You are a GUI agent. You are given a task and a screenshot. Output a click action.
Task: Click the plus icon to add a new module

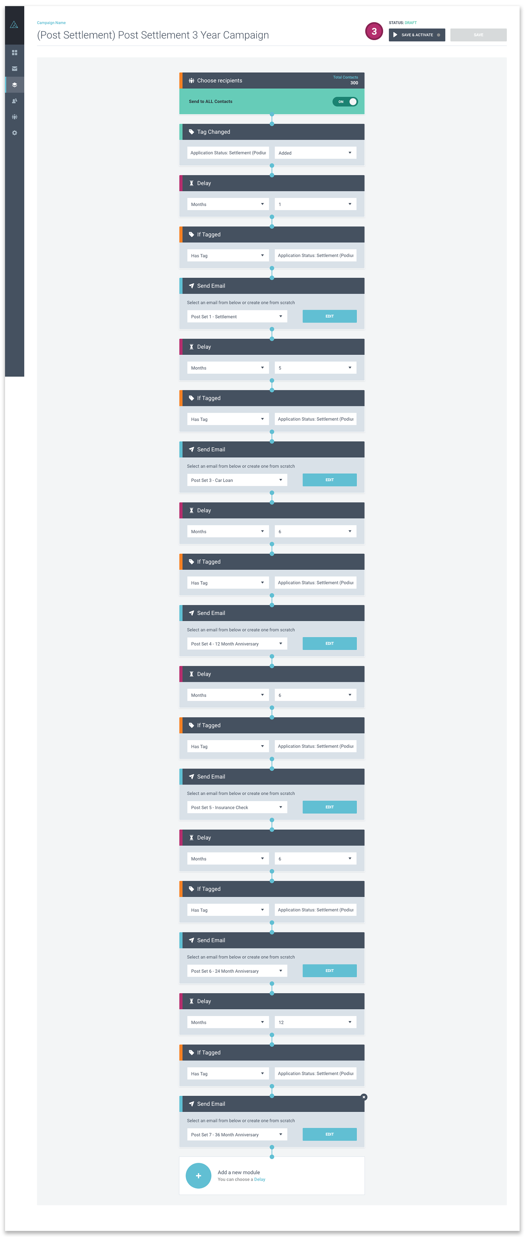point(198,1176)
